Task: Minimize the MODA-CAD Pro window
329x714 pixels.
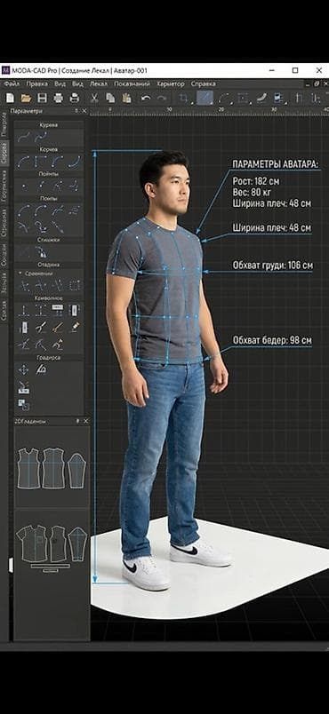Action: click(x=272, y=70)
